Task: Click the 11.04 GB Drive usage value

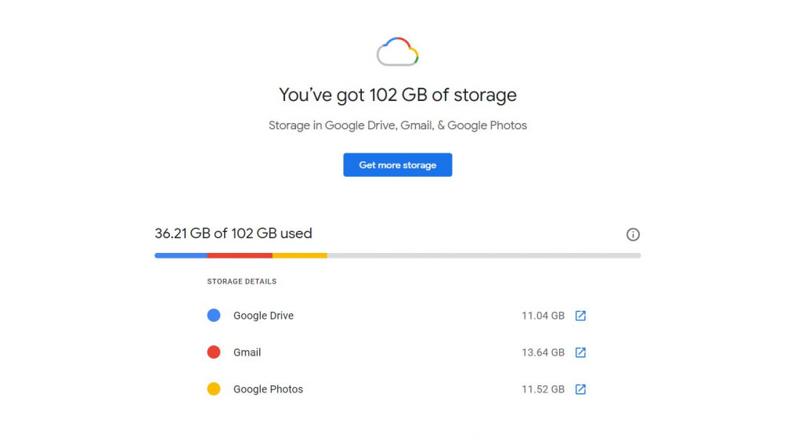Action: tap(543, 316)
